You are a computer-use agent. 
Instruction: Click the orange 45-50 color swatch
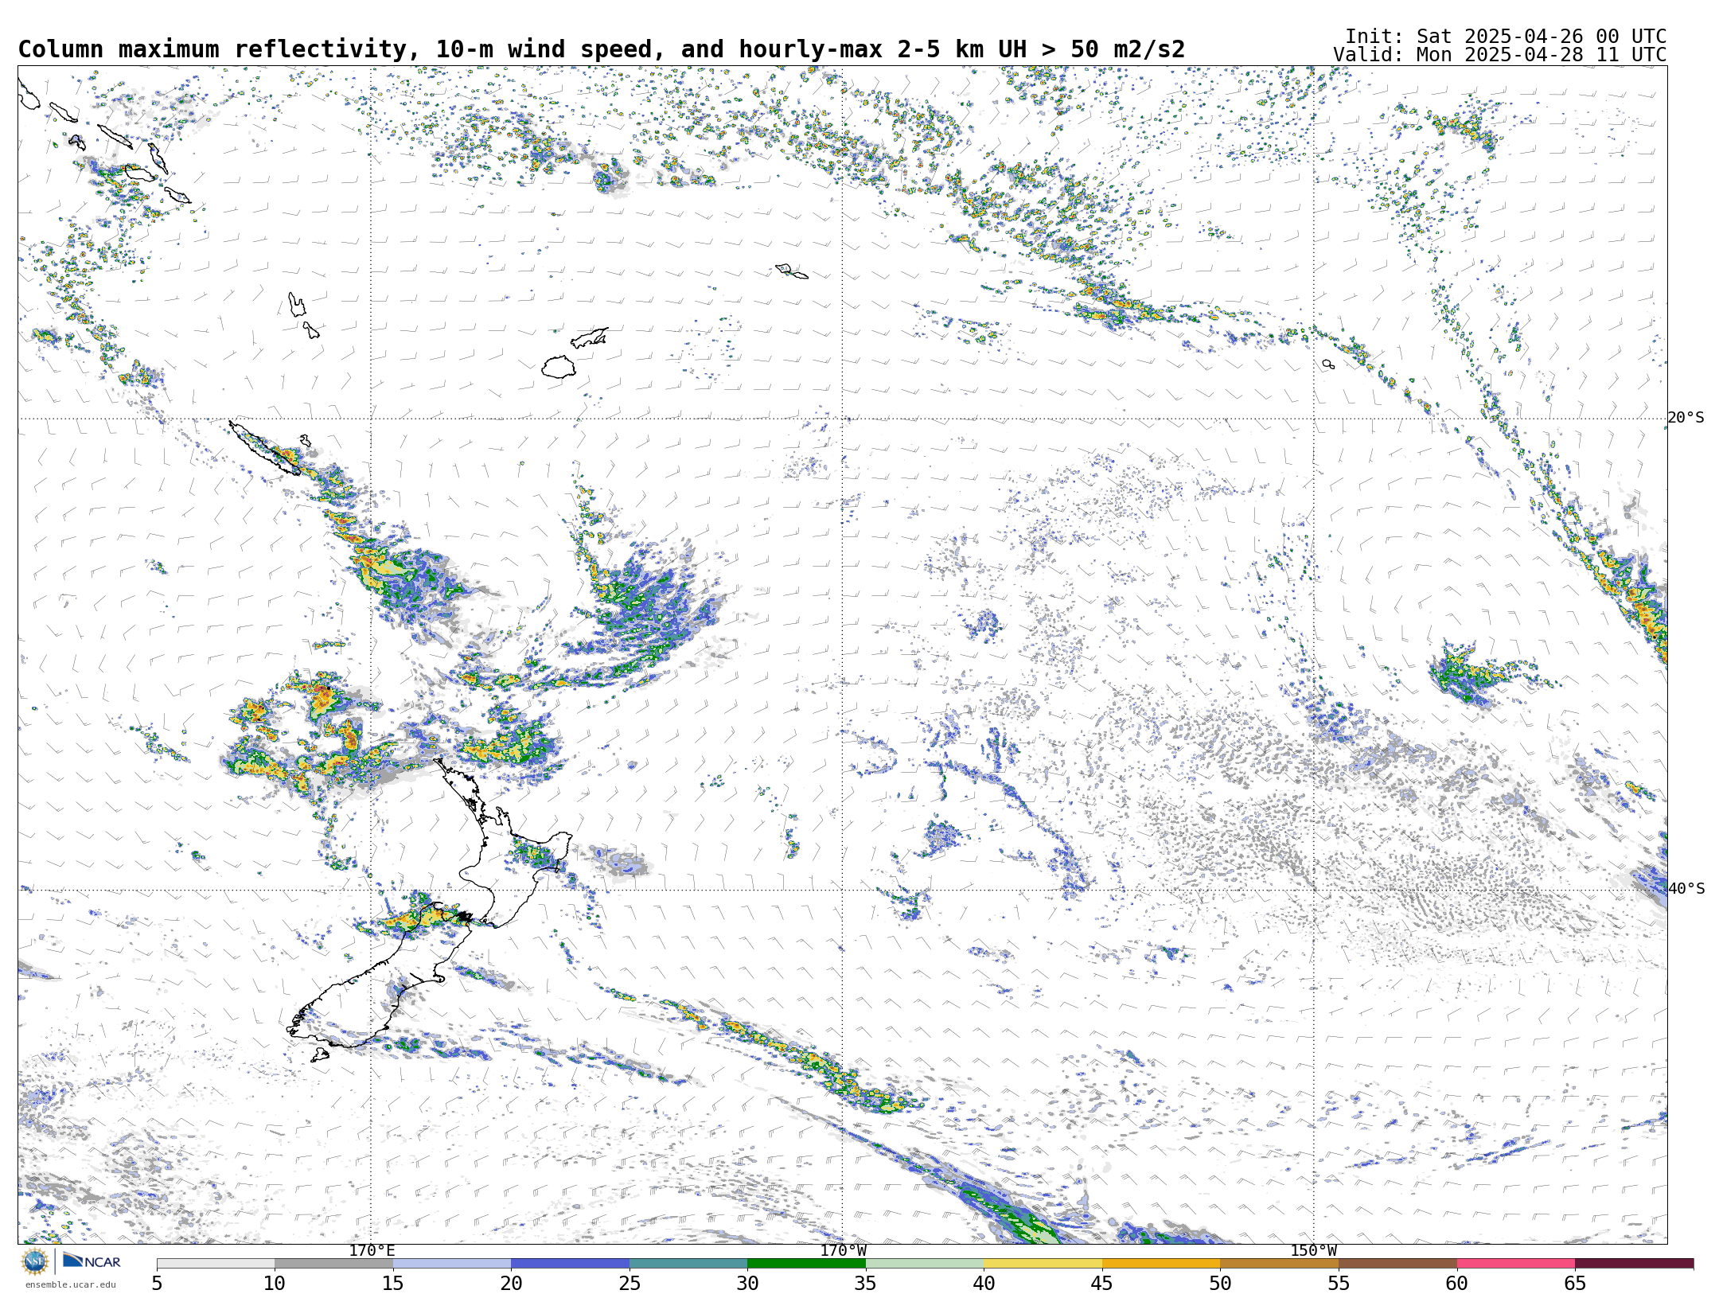(x=1161, y=1263)
